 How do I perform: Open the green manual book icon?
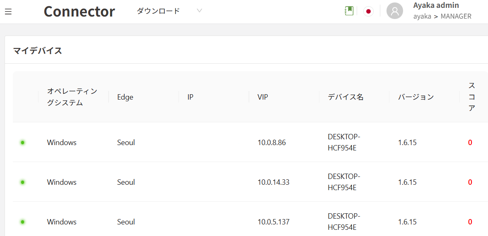[x=349, y=11]
